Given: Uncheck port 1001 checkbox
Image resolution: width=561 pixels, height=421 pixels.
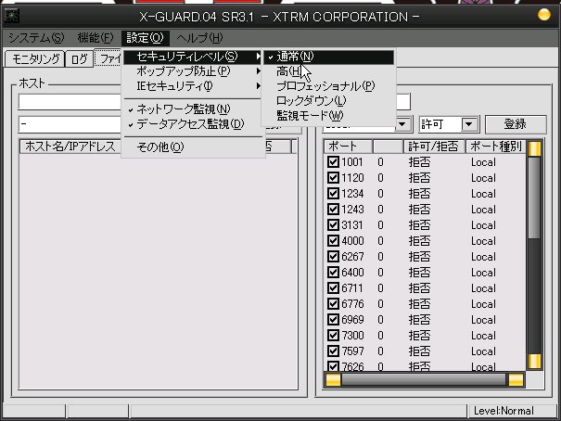Looking at the screenshot, I should pos(333,162).
